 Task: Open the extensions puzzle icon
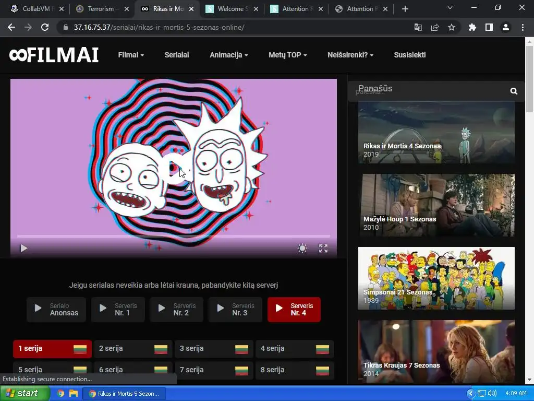472,27
